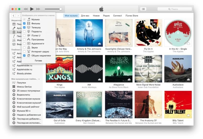The height and width of the screenshot is (139, 203).
Task: Go forward with the right chevron
Action: 18,16
